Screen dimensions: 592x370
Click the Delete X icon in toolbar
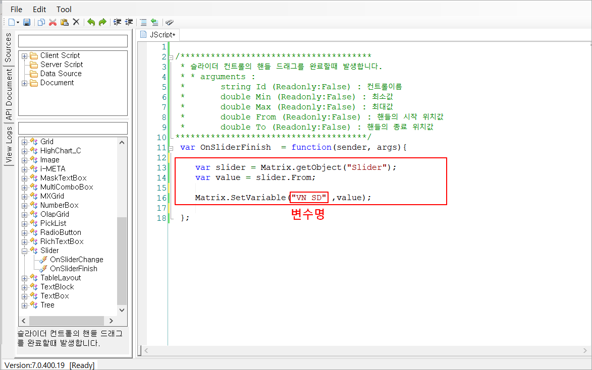tap(76, 22)
